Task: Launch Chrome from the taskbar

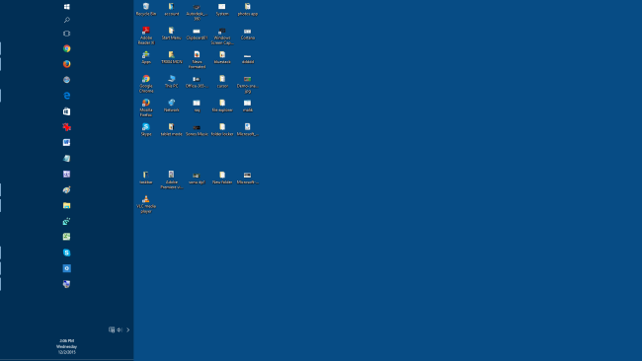Action: 67,48
